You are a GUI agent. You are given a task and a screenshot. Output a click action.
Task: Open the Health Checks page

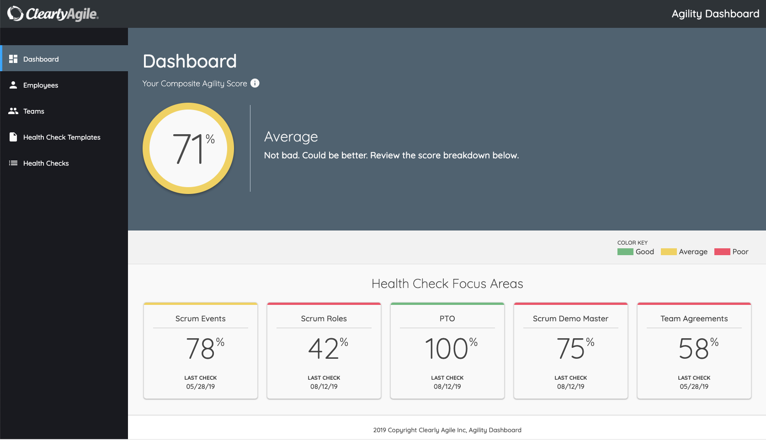tap(46, 163)
